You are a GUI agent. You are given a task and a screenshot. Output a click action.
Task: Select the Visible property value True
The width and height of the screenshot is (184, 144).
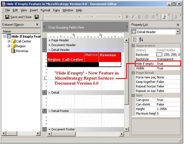tap(168, 68)
